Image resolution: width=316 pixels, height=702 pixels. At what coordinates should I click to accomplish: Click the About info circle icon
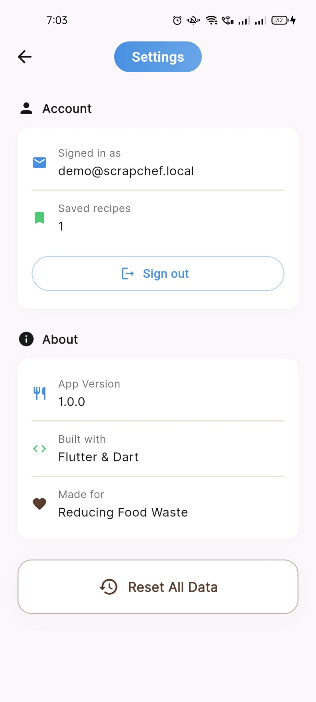26,339
